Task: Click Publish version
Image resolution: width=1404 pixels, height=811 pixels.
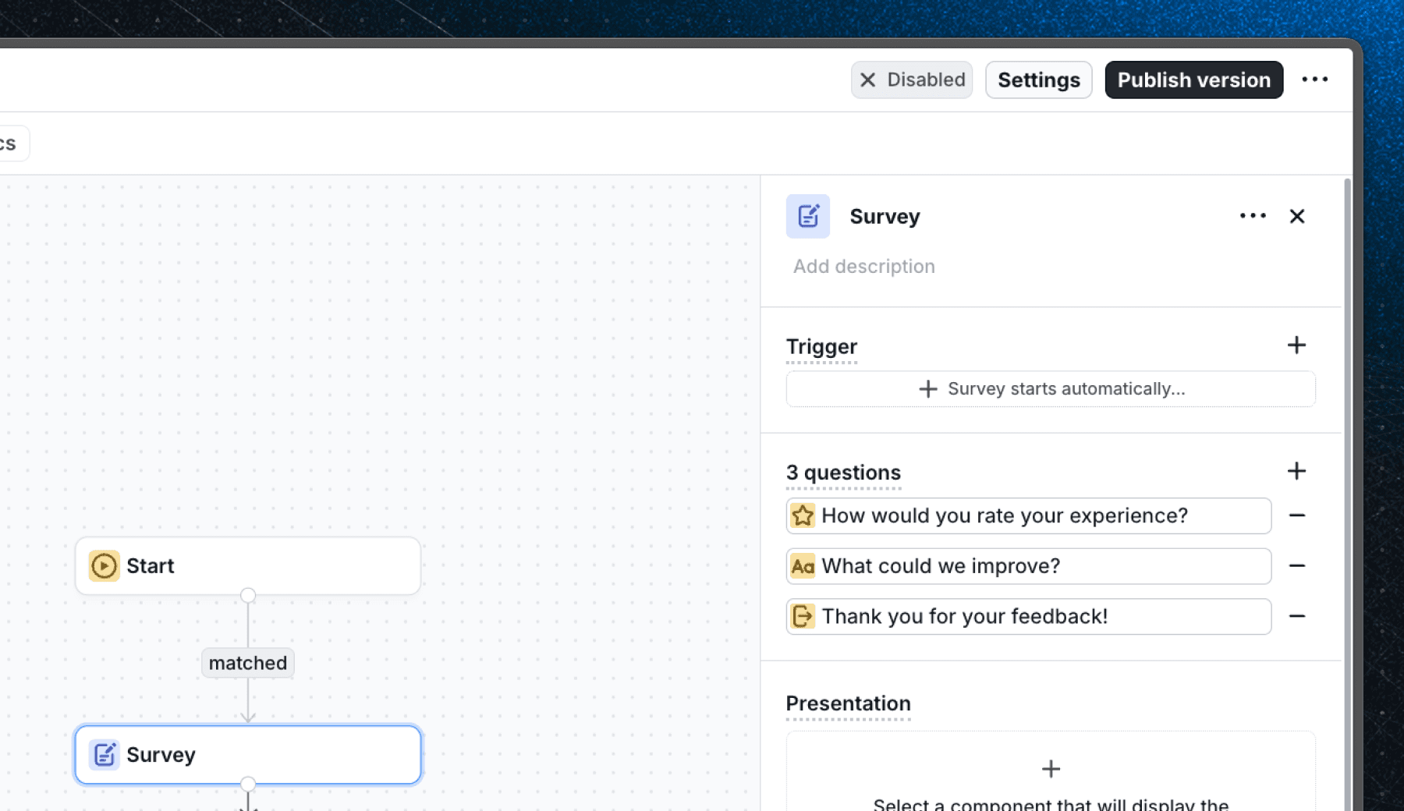Action: [x=1193, y=80]
